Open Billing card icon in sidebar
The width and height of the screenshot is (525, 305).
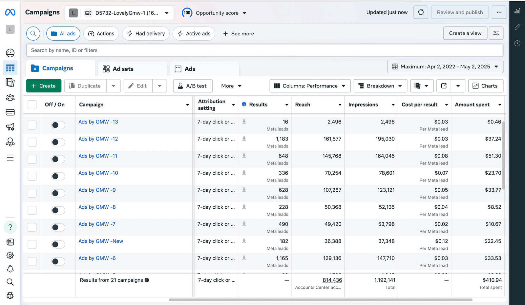point(10,112)
